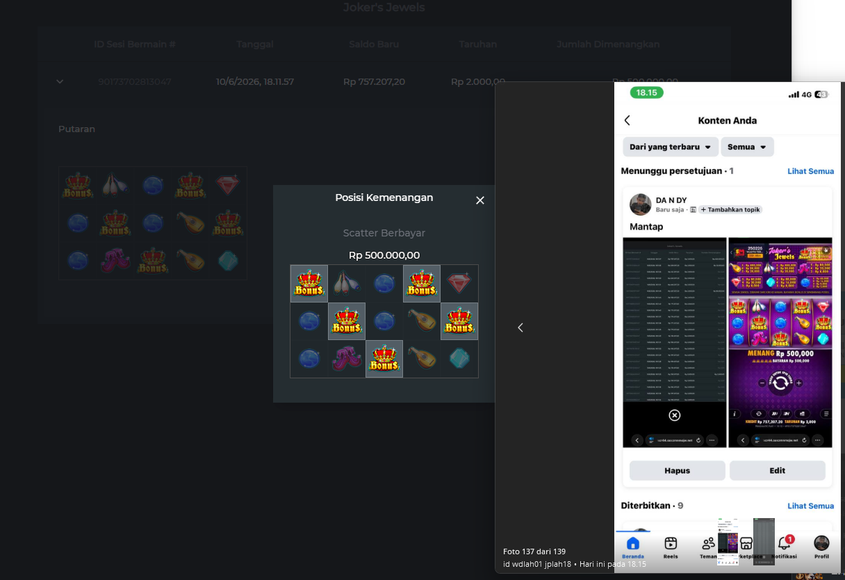
Task: Click the post caption 'Mantap'
Action: [x=646, y=227]
